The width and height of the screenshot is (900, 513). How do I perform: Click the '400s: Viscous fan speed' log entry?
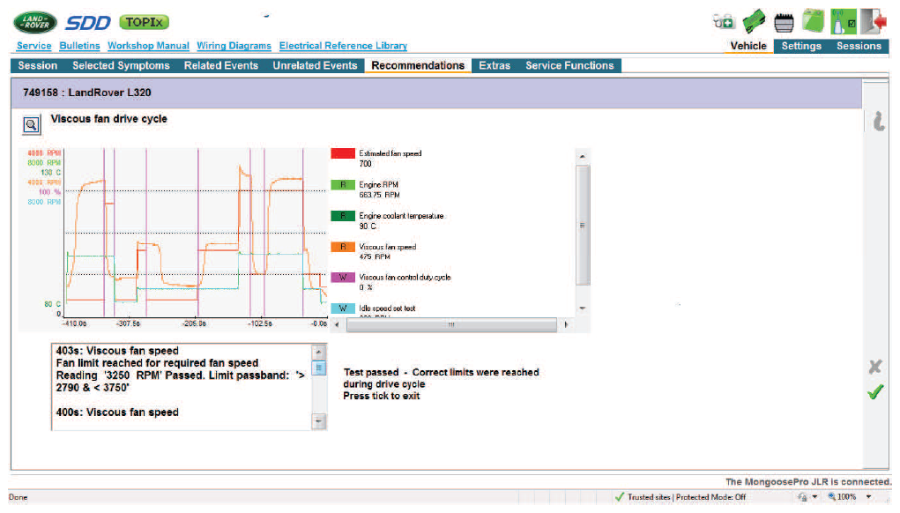117,412
